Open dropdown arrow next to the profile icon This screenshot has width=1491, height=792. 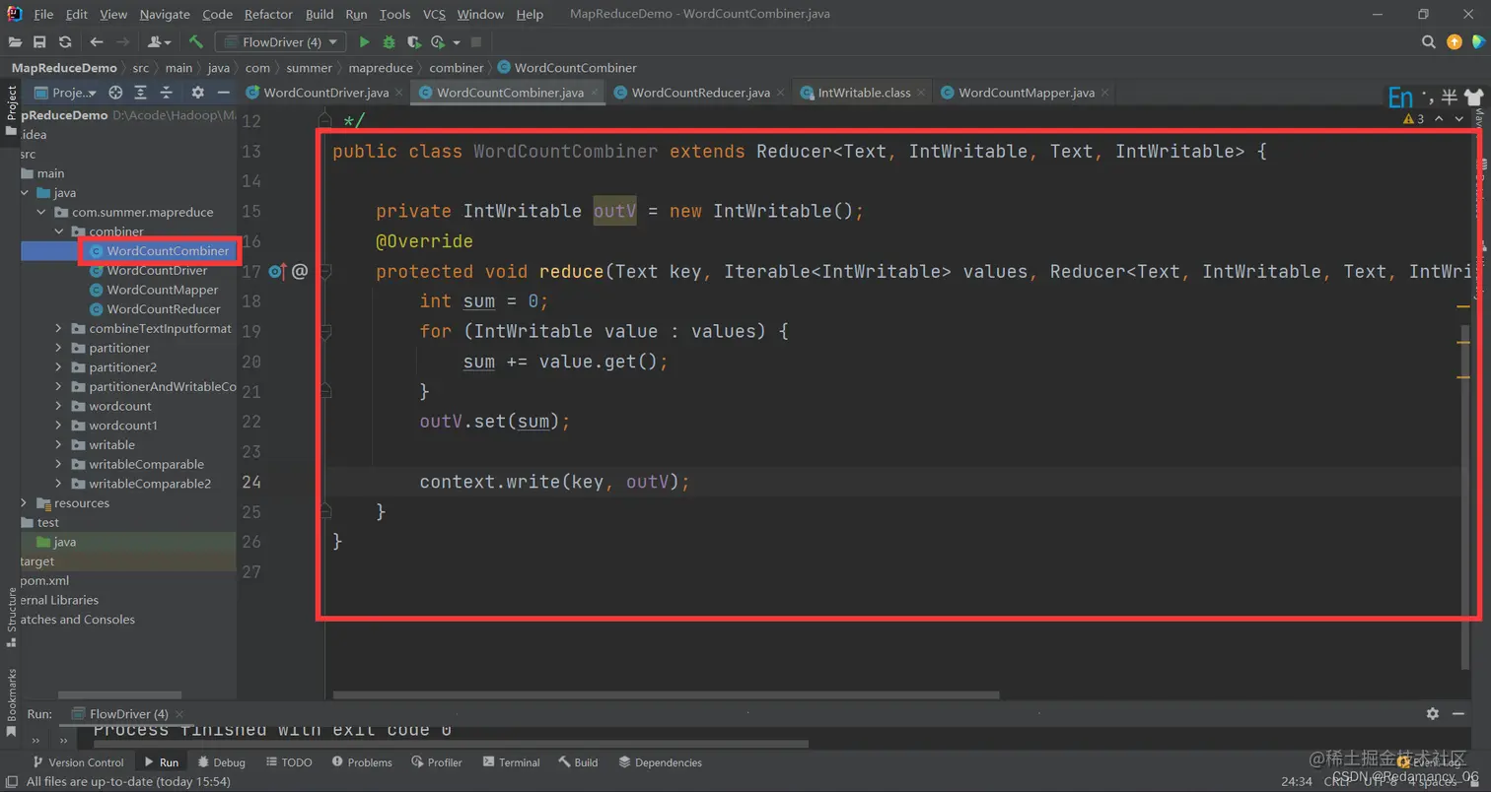pyautogui.click(x=458, y=42)
